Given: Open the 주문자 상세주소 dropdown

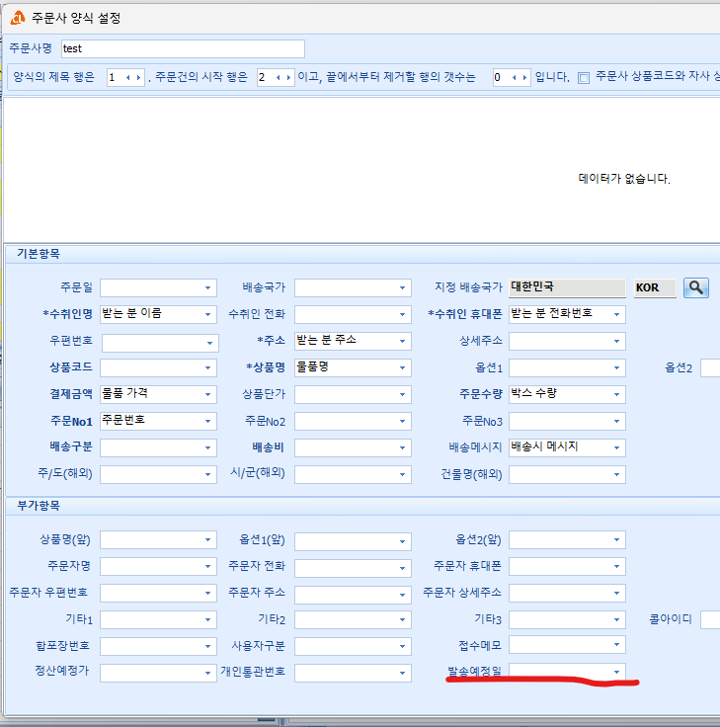Looking at the screenshot, I should pos(616,594).
